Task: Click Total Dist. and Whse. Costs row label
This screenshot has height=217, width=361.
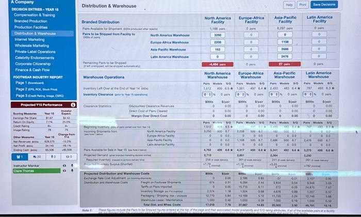Action: coord(162,205)
